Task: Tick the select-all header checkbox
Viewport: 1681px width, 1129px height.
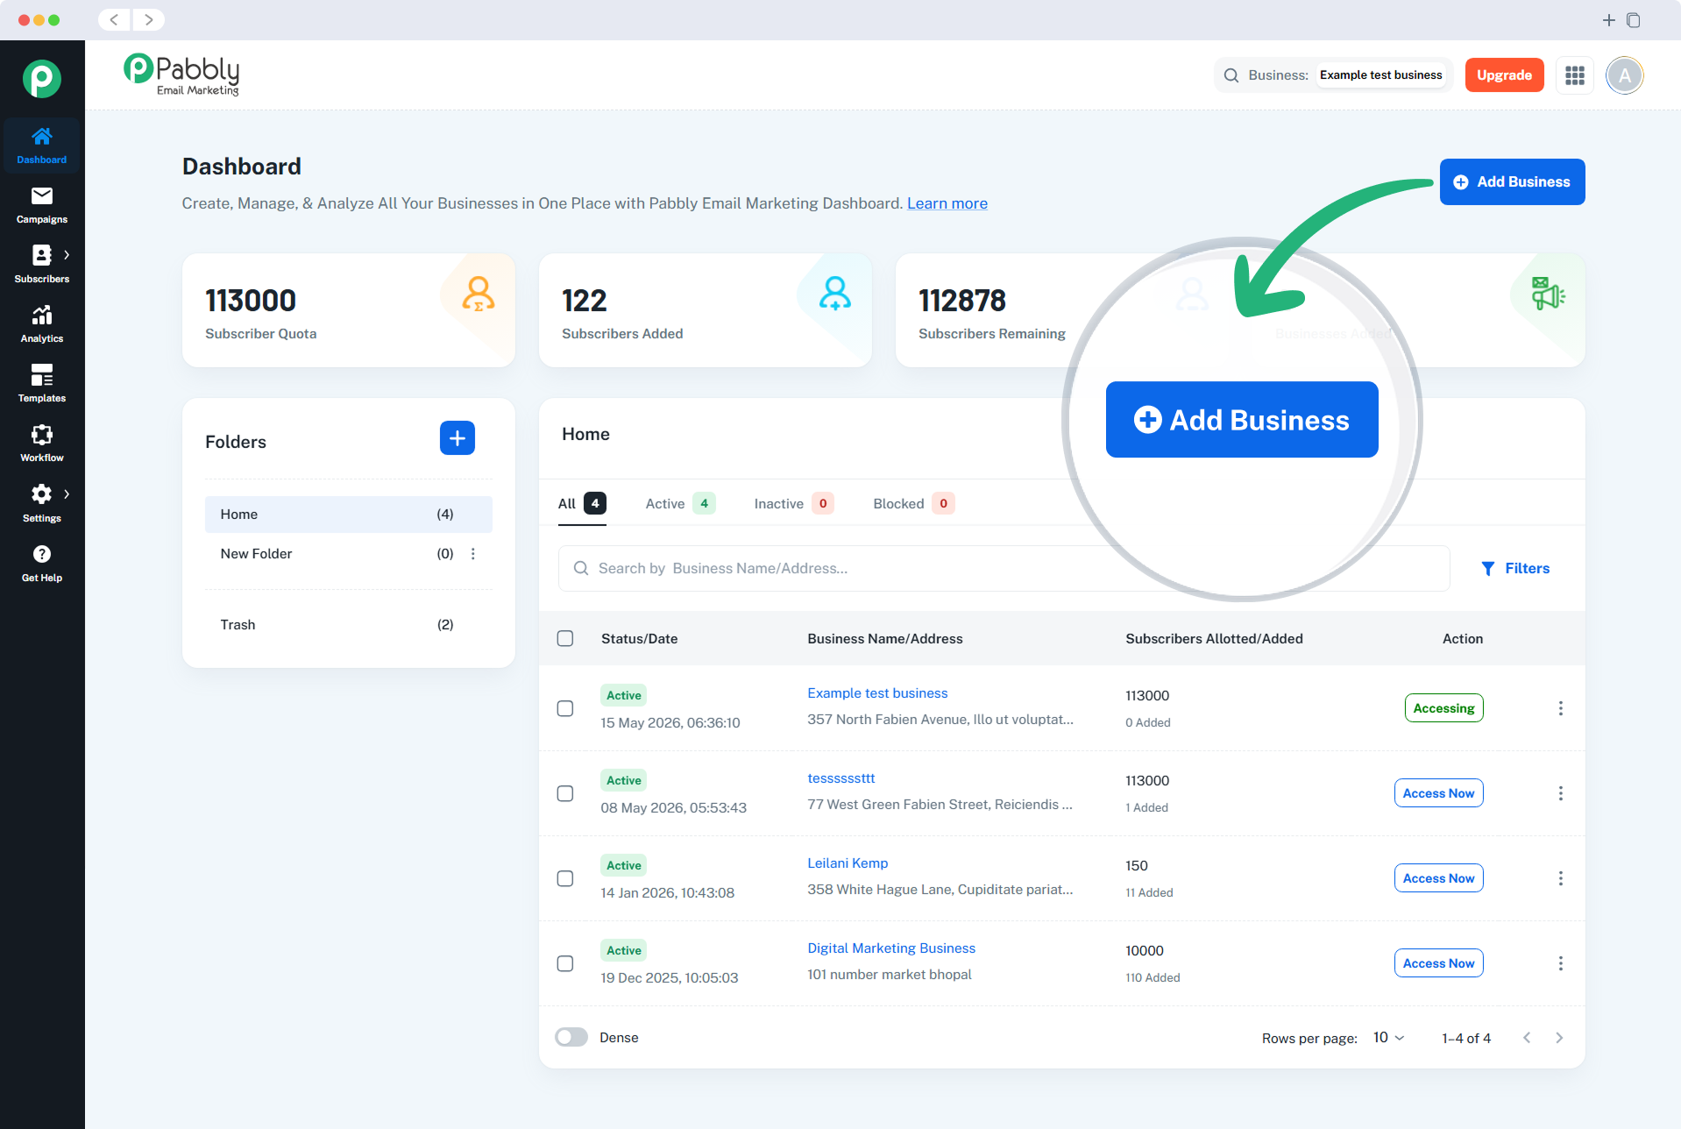Action: tap(565, 639)
